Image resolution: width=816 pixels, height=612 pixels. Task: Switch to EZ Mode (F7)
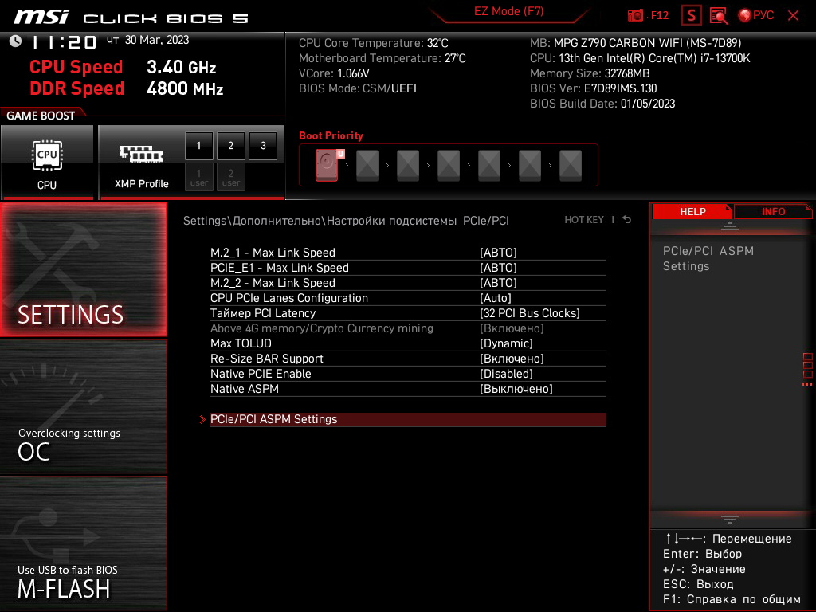coord(508,11)
